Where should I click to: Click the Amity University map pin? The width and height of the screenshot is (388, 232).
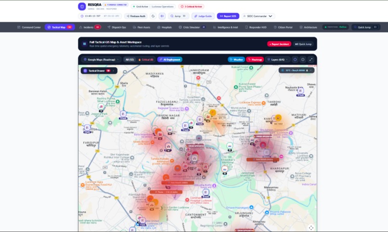tap(311, 156)
